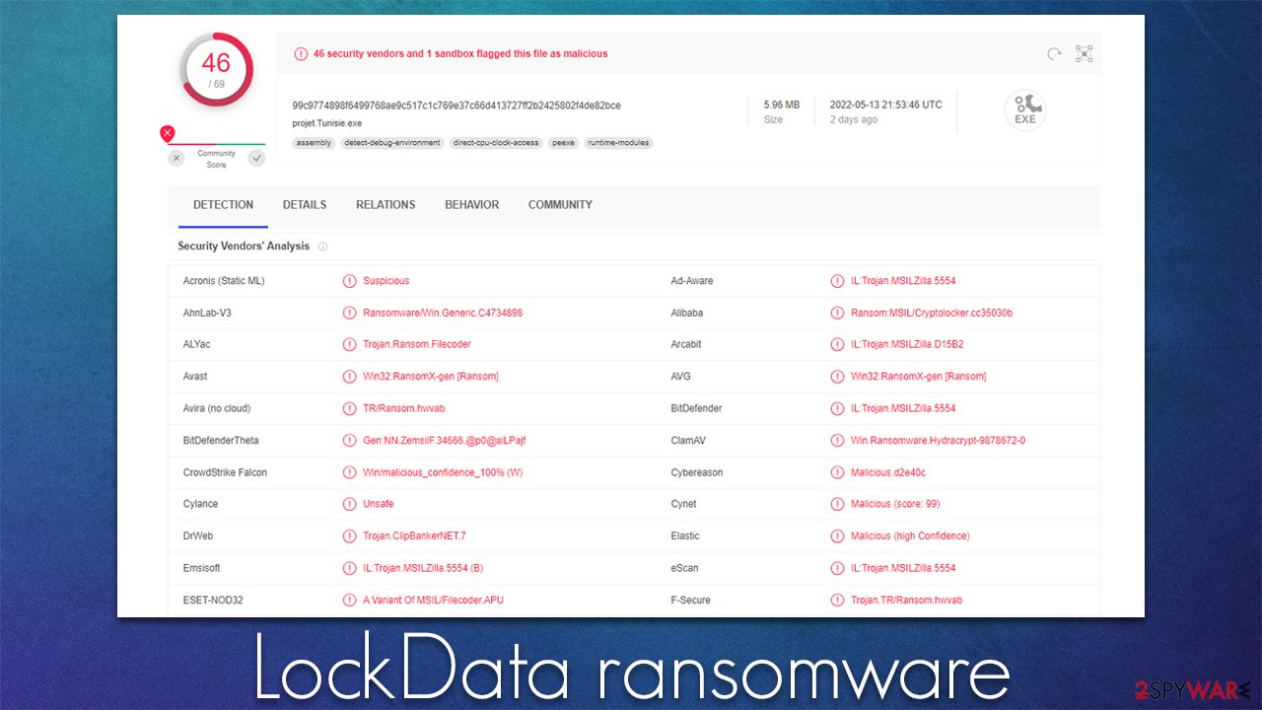The width and height of the screenshot is (1262, 710).
Task: Click info icon beside Security Vendors' Analysis
Action: click(322, 247)
